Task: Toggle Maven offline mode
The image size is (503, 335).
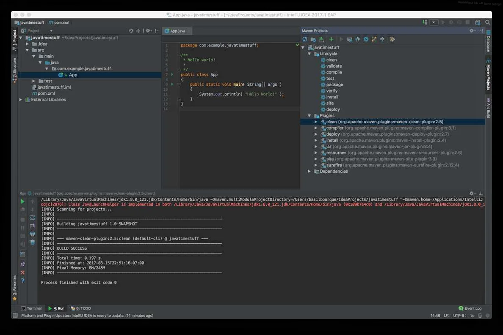Action: (365, 39)
